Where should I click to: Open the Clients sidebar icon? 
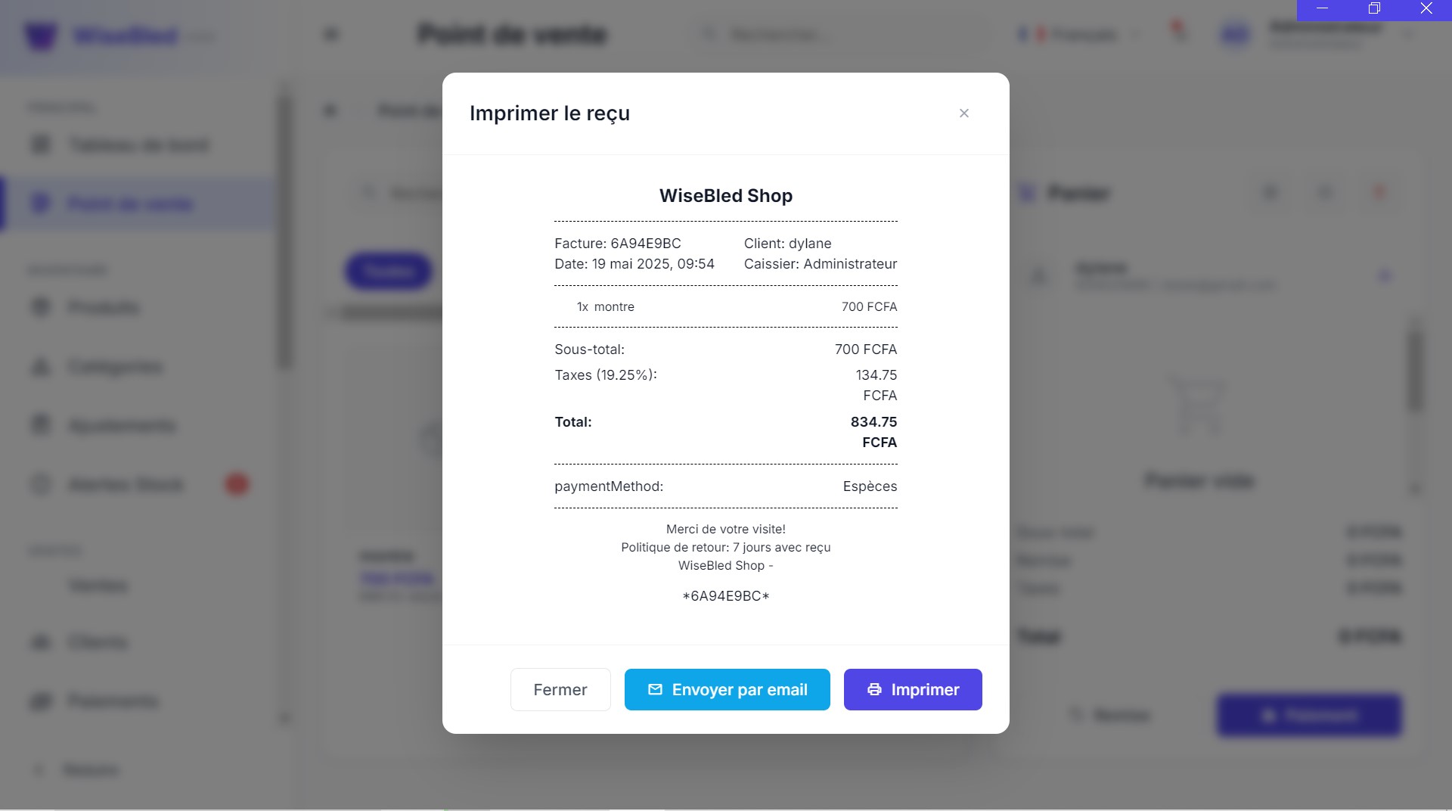41,642
